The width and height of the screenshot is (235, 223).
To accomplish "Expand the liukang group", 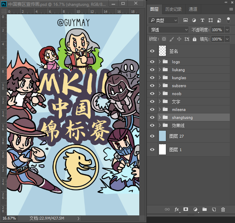I will pos(160,69).
